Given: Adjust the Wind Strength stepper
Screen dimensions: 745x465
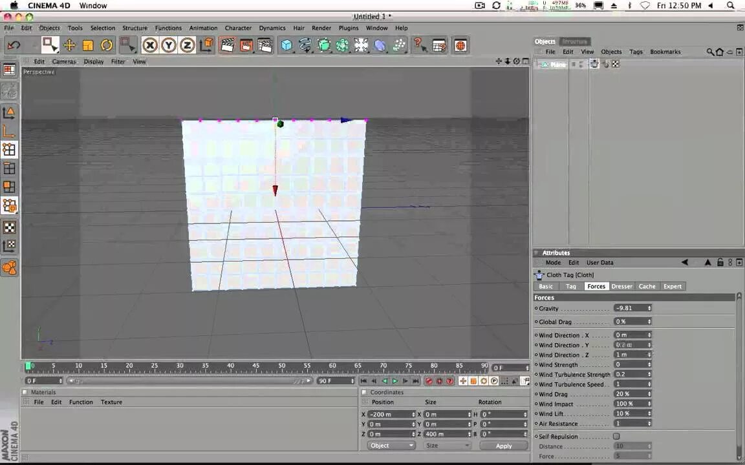Looking at the screenshot, I should (649, 364).
